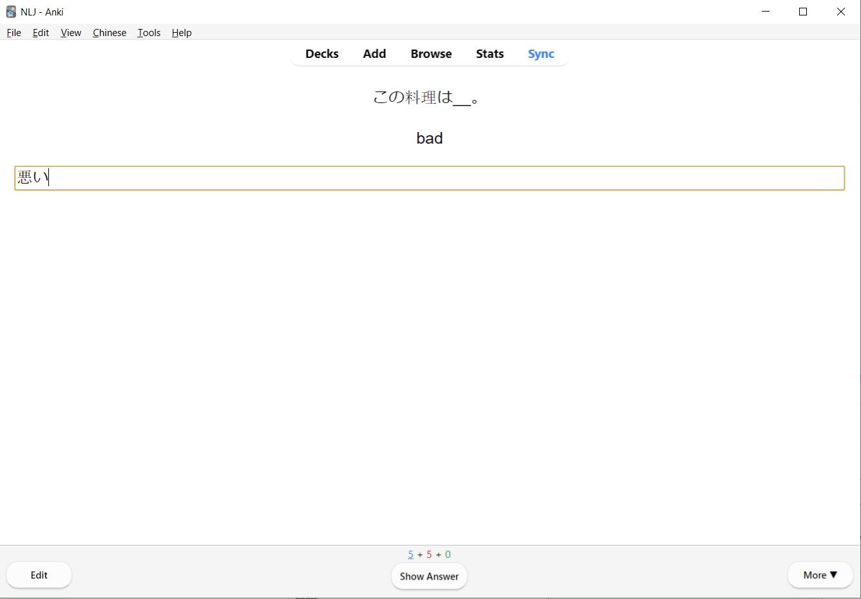The height and width of the screenshot is (599, 861).
Task: Open the View menu
Action: [x=71, y=33]
